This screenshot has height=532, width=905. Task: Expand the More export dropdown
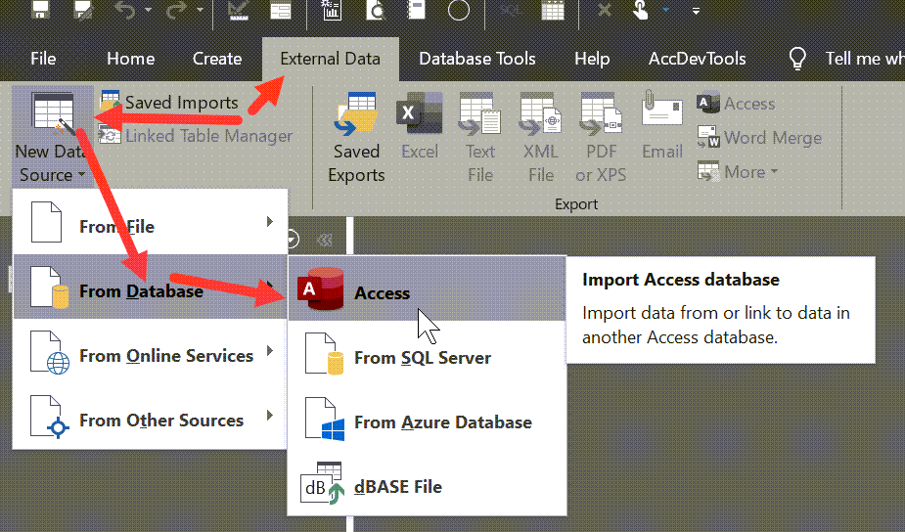738,172
